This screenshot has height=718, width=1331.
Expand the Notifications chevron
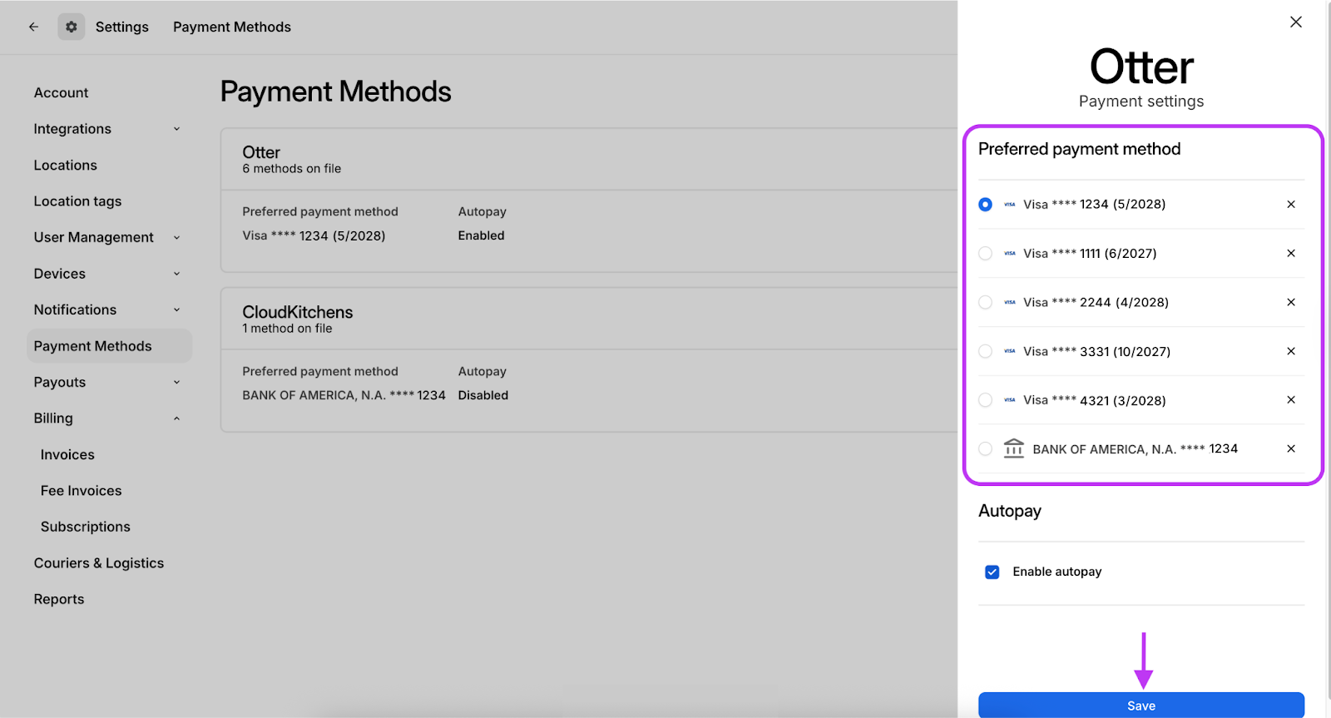click(x=176, y=309)
